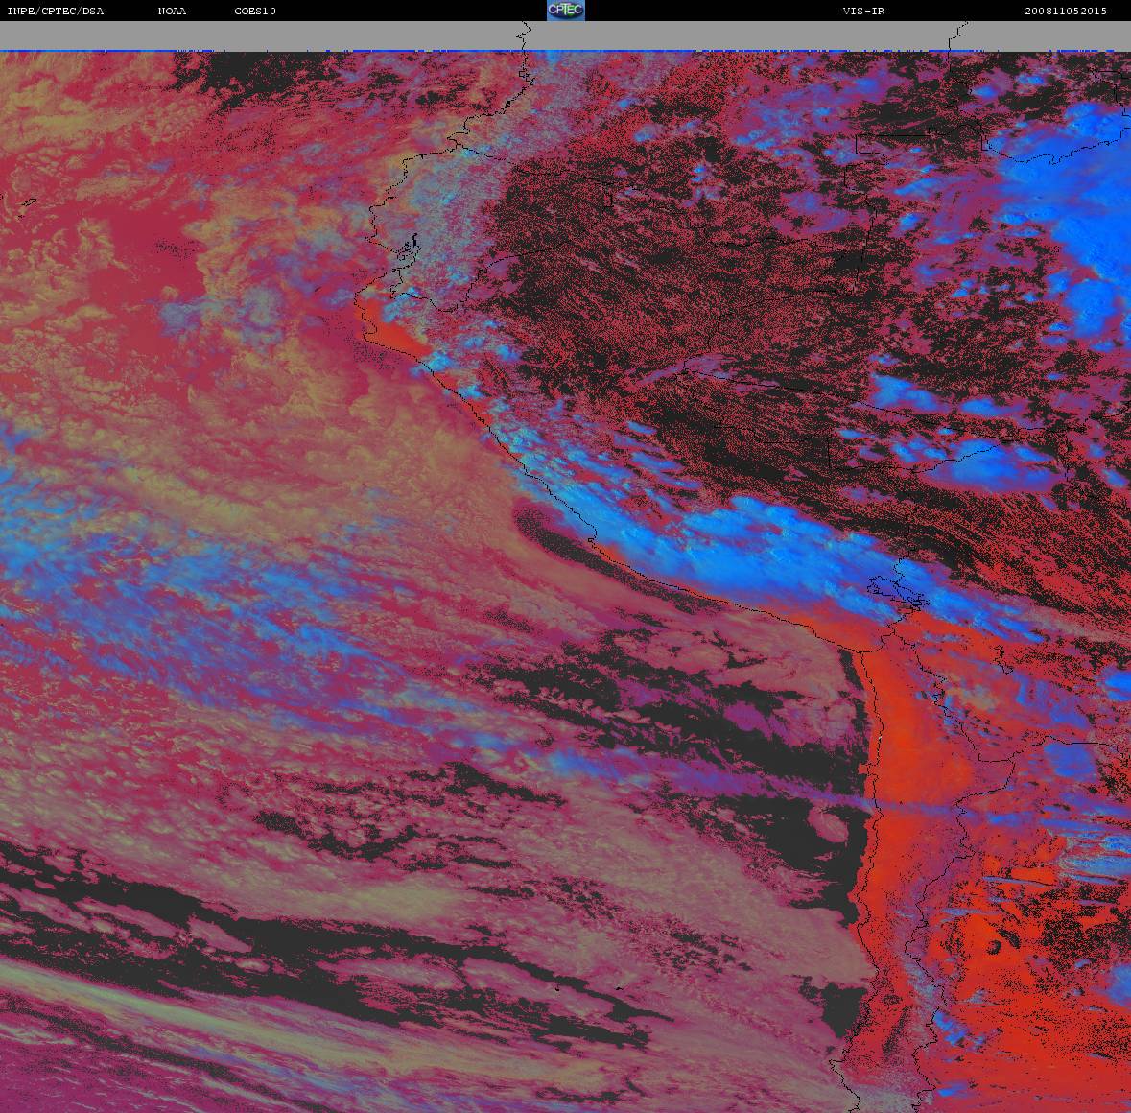Select the NOAA label in header

click(172, 11)
